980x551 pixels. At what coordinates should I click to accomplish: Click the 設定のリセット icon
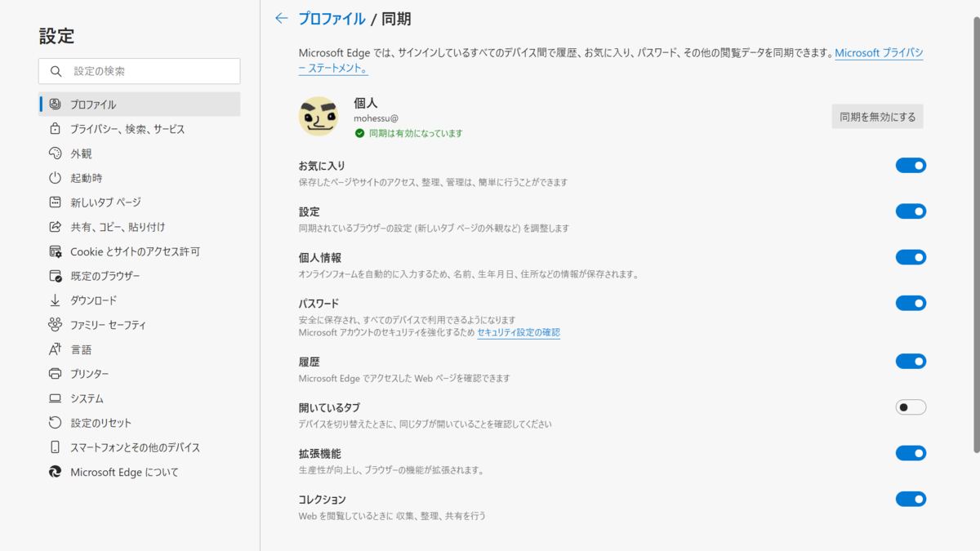[x=55, y=423]
